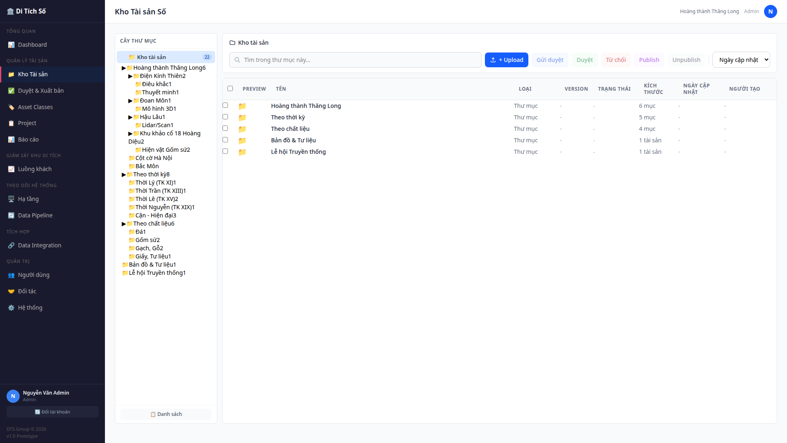The image size is (787, 443).
Task: Open Duyệt & Xuất bản menu item
Action: click(x=41, y=91)
